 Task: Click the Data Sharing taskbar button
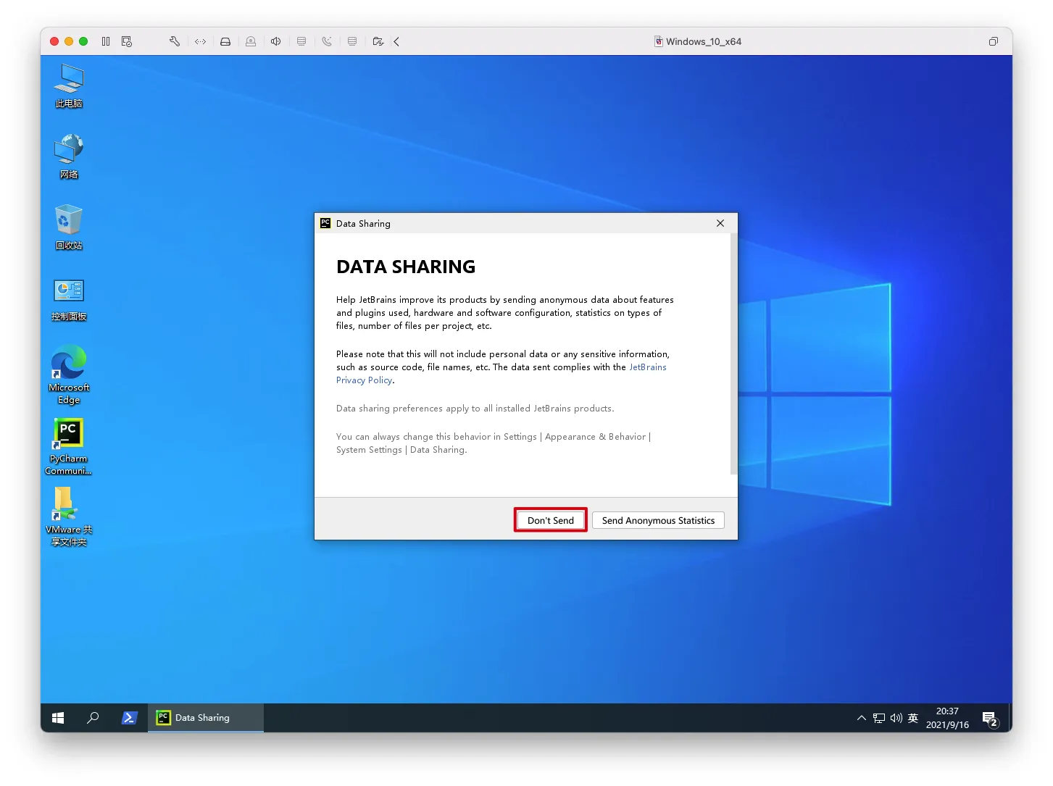coord(206,718)
